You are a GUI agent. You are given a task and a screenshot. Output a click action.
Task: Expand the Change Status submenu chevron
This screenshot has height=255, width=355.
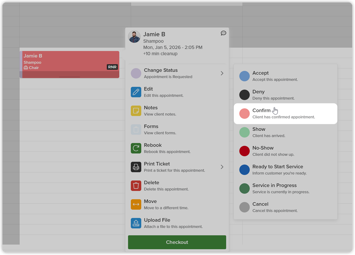[222, 73]
